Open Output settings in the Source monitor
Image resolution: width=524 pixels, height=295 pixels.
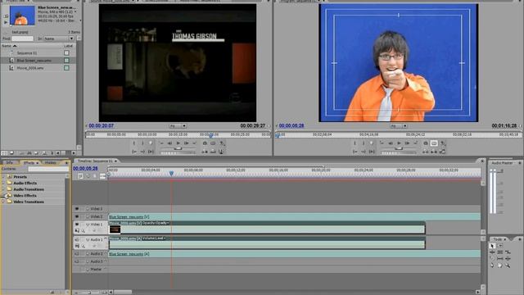click(x=222, y=143)
